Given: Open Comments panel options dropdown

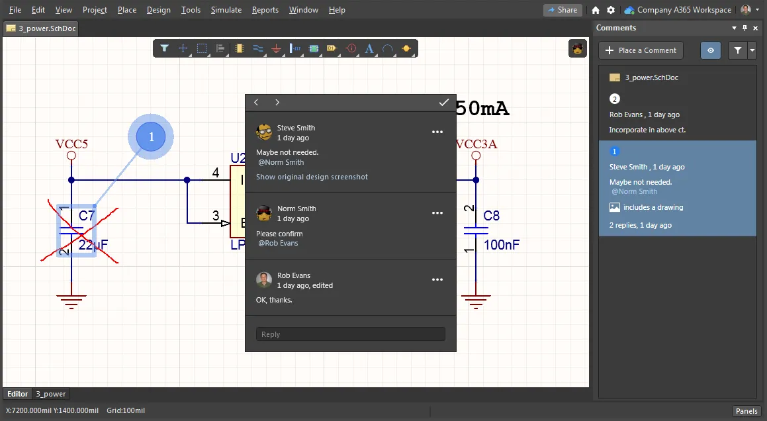Looking at the screenshot, I should pyautogui.click(x=734, y=28).
